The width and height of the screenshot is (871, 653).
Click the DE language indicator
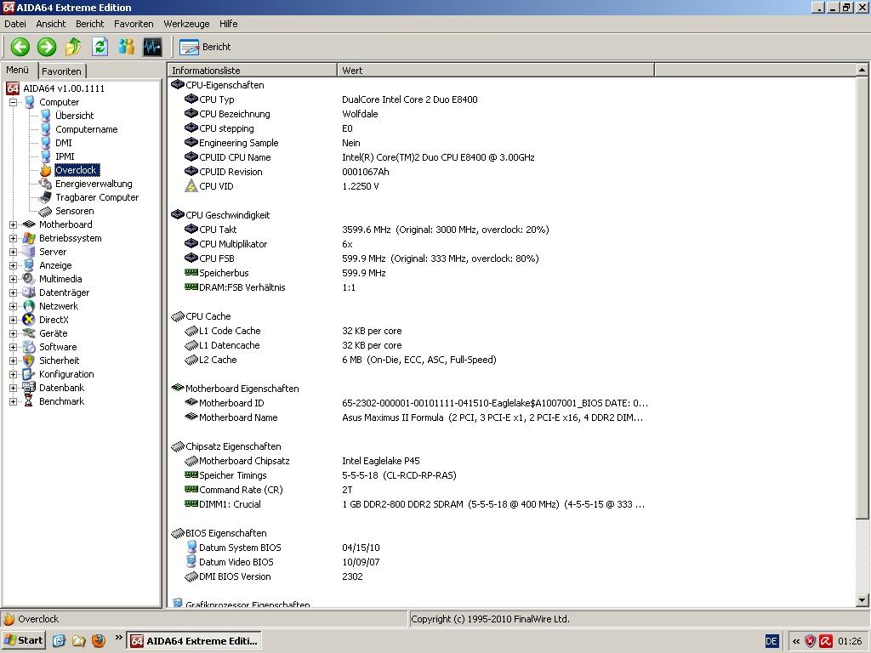pos(771,641)
